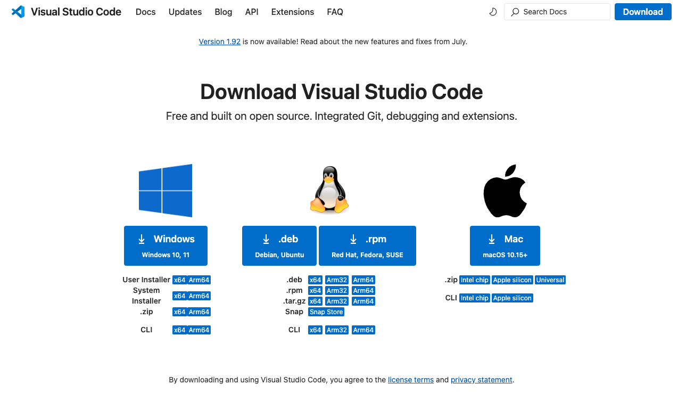Download the Windows 10, 11 installer

(x=166, y=246)
